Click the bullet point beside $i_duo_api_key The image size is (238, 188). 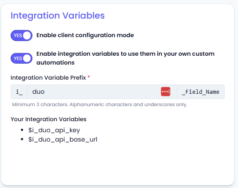(x=22, y=130)
